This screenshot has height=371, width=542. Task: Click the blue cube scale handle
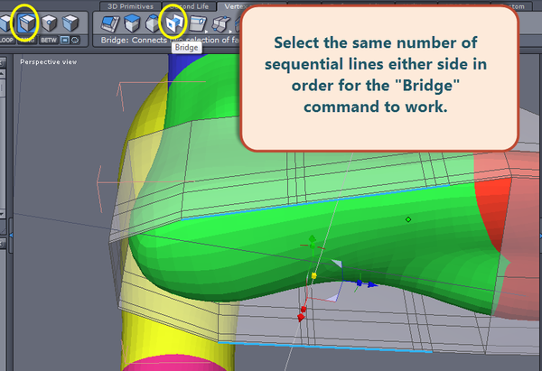(360, 283)
